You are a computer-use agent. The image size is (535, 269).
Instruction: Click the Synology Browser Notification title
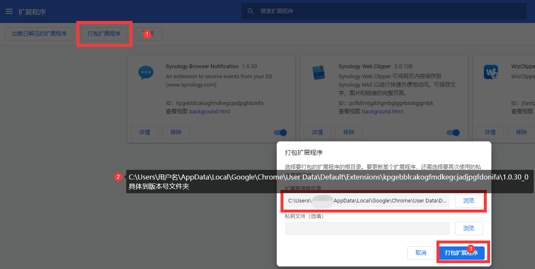tap(202, 67)
